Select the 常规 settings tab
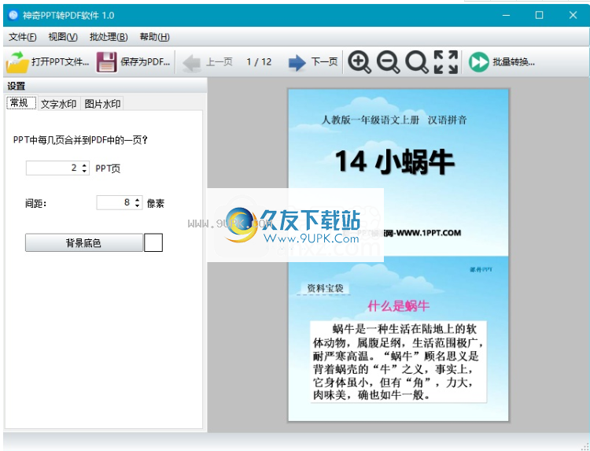The image size is (590, 451). click(x=21, y=103)
